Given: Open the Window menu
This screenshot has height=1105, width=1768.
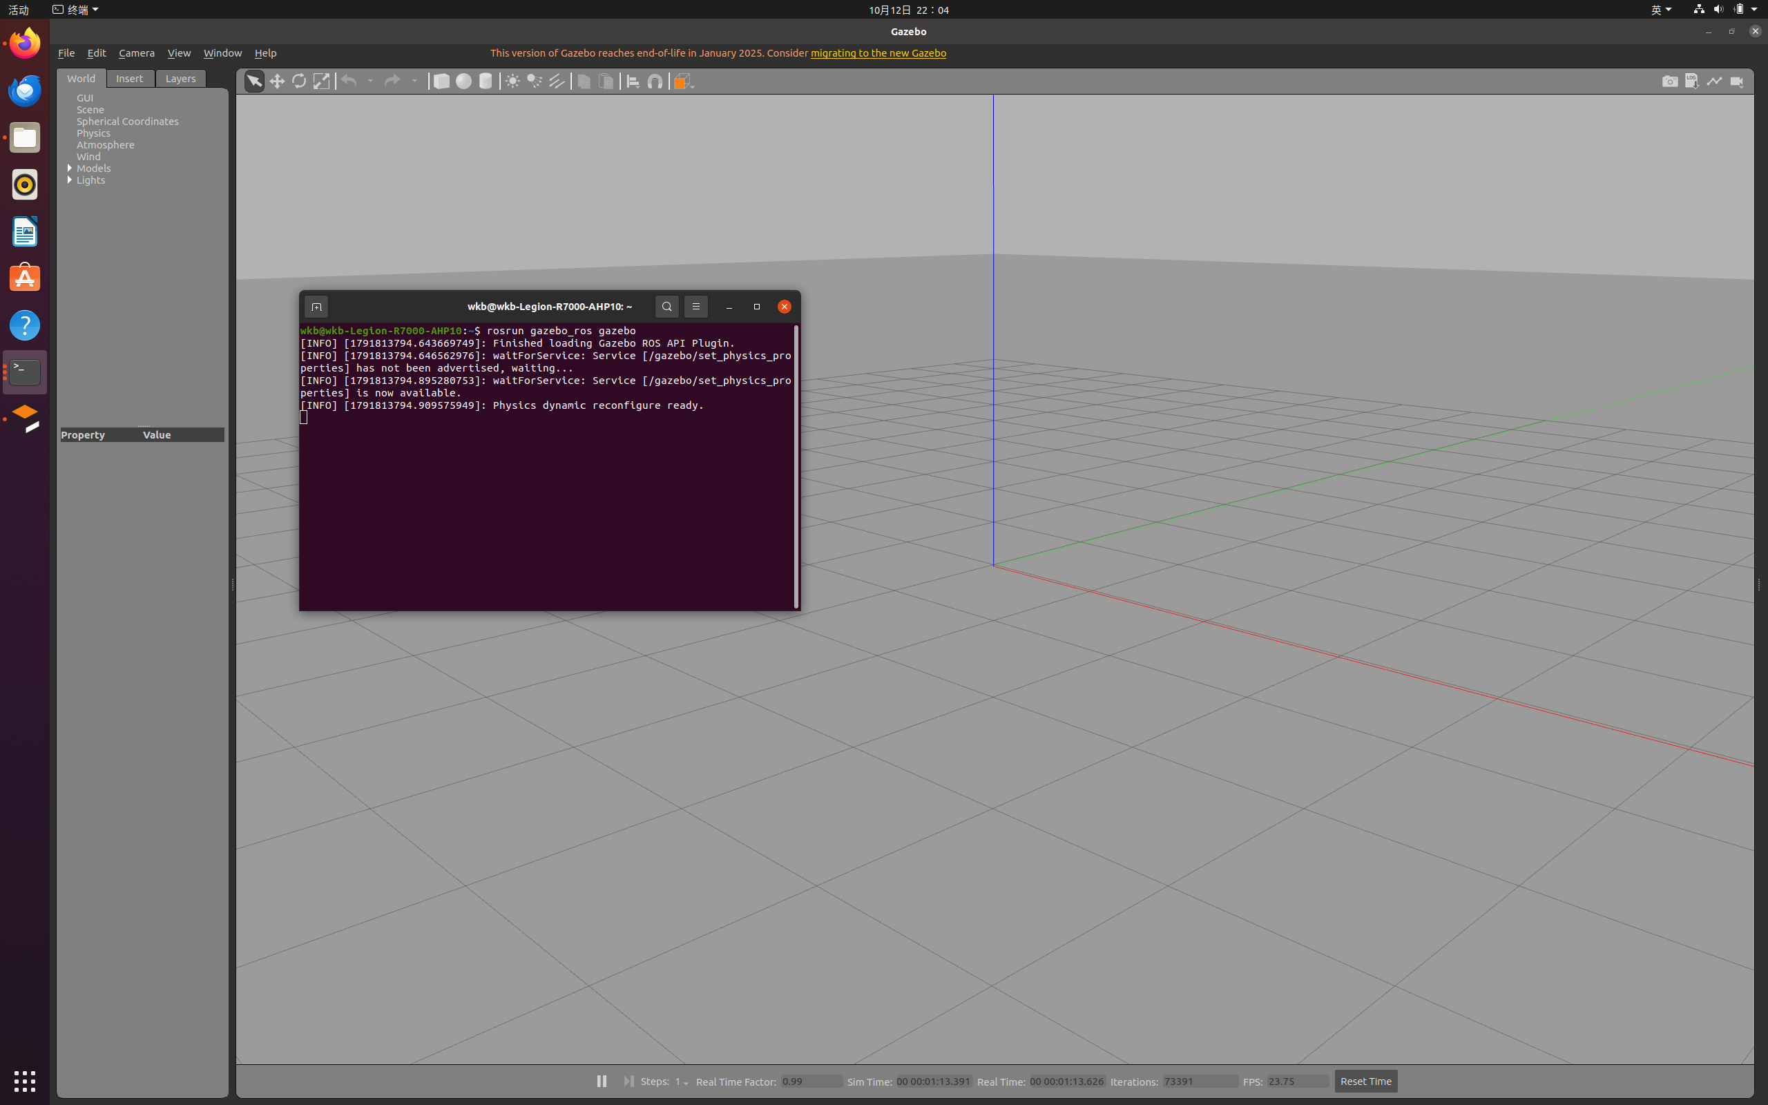Looking at the screenshot, I should [x=222, y=52].
